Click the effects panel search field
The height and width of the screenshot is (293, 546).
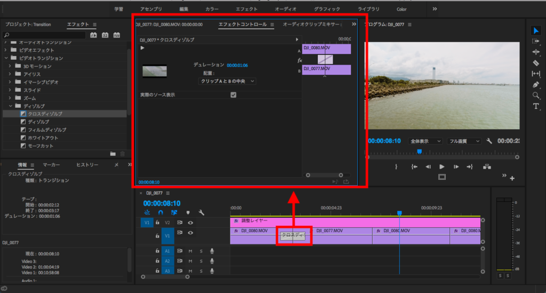45,35
